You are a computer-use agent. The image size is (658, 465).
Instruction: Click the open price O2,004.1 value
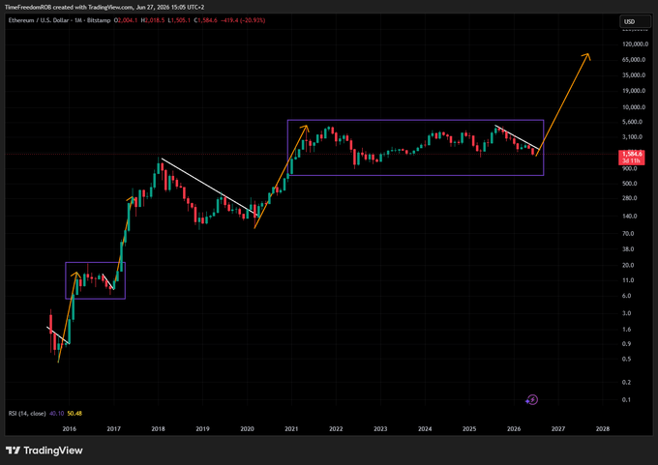126,20
